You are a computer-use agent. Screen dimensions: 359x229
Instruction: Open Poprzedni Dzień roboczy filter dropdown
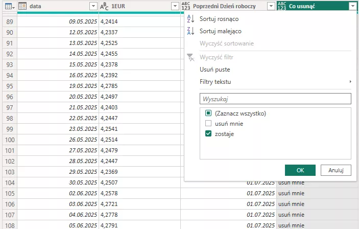[x=270, y=6]
